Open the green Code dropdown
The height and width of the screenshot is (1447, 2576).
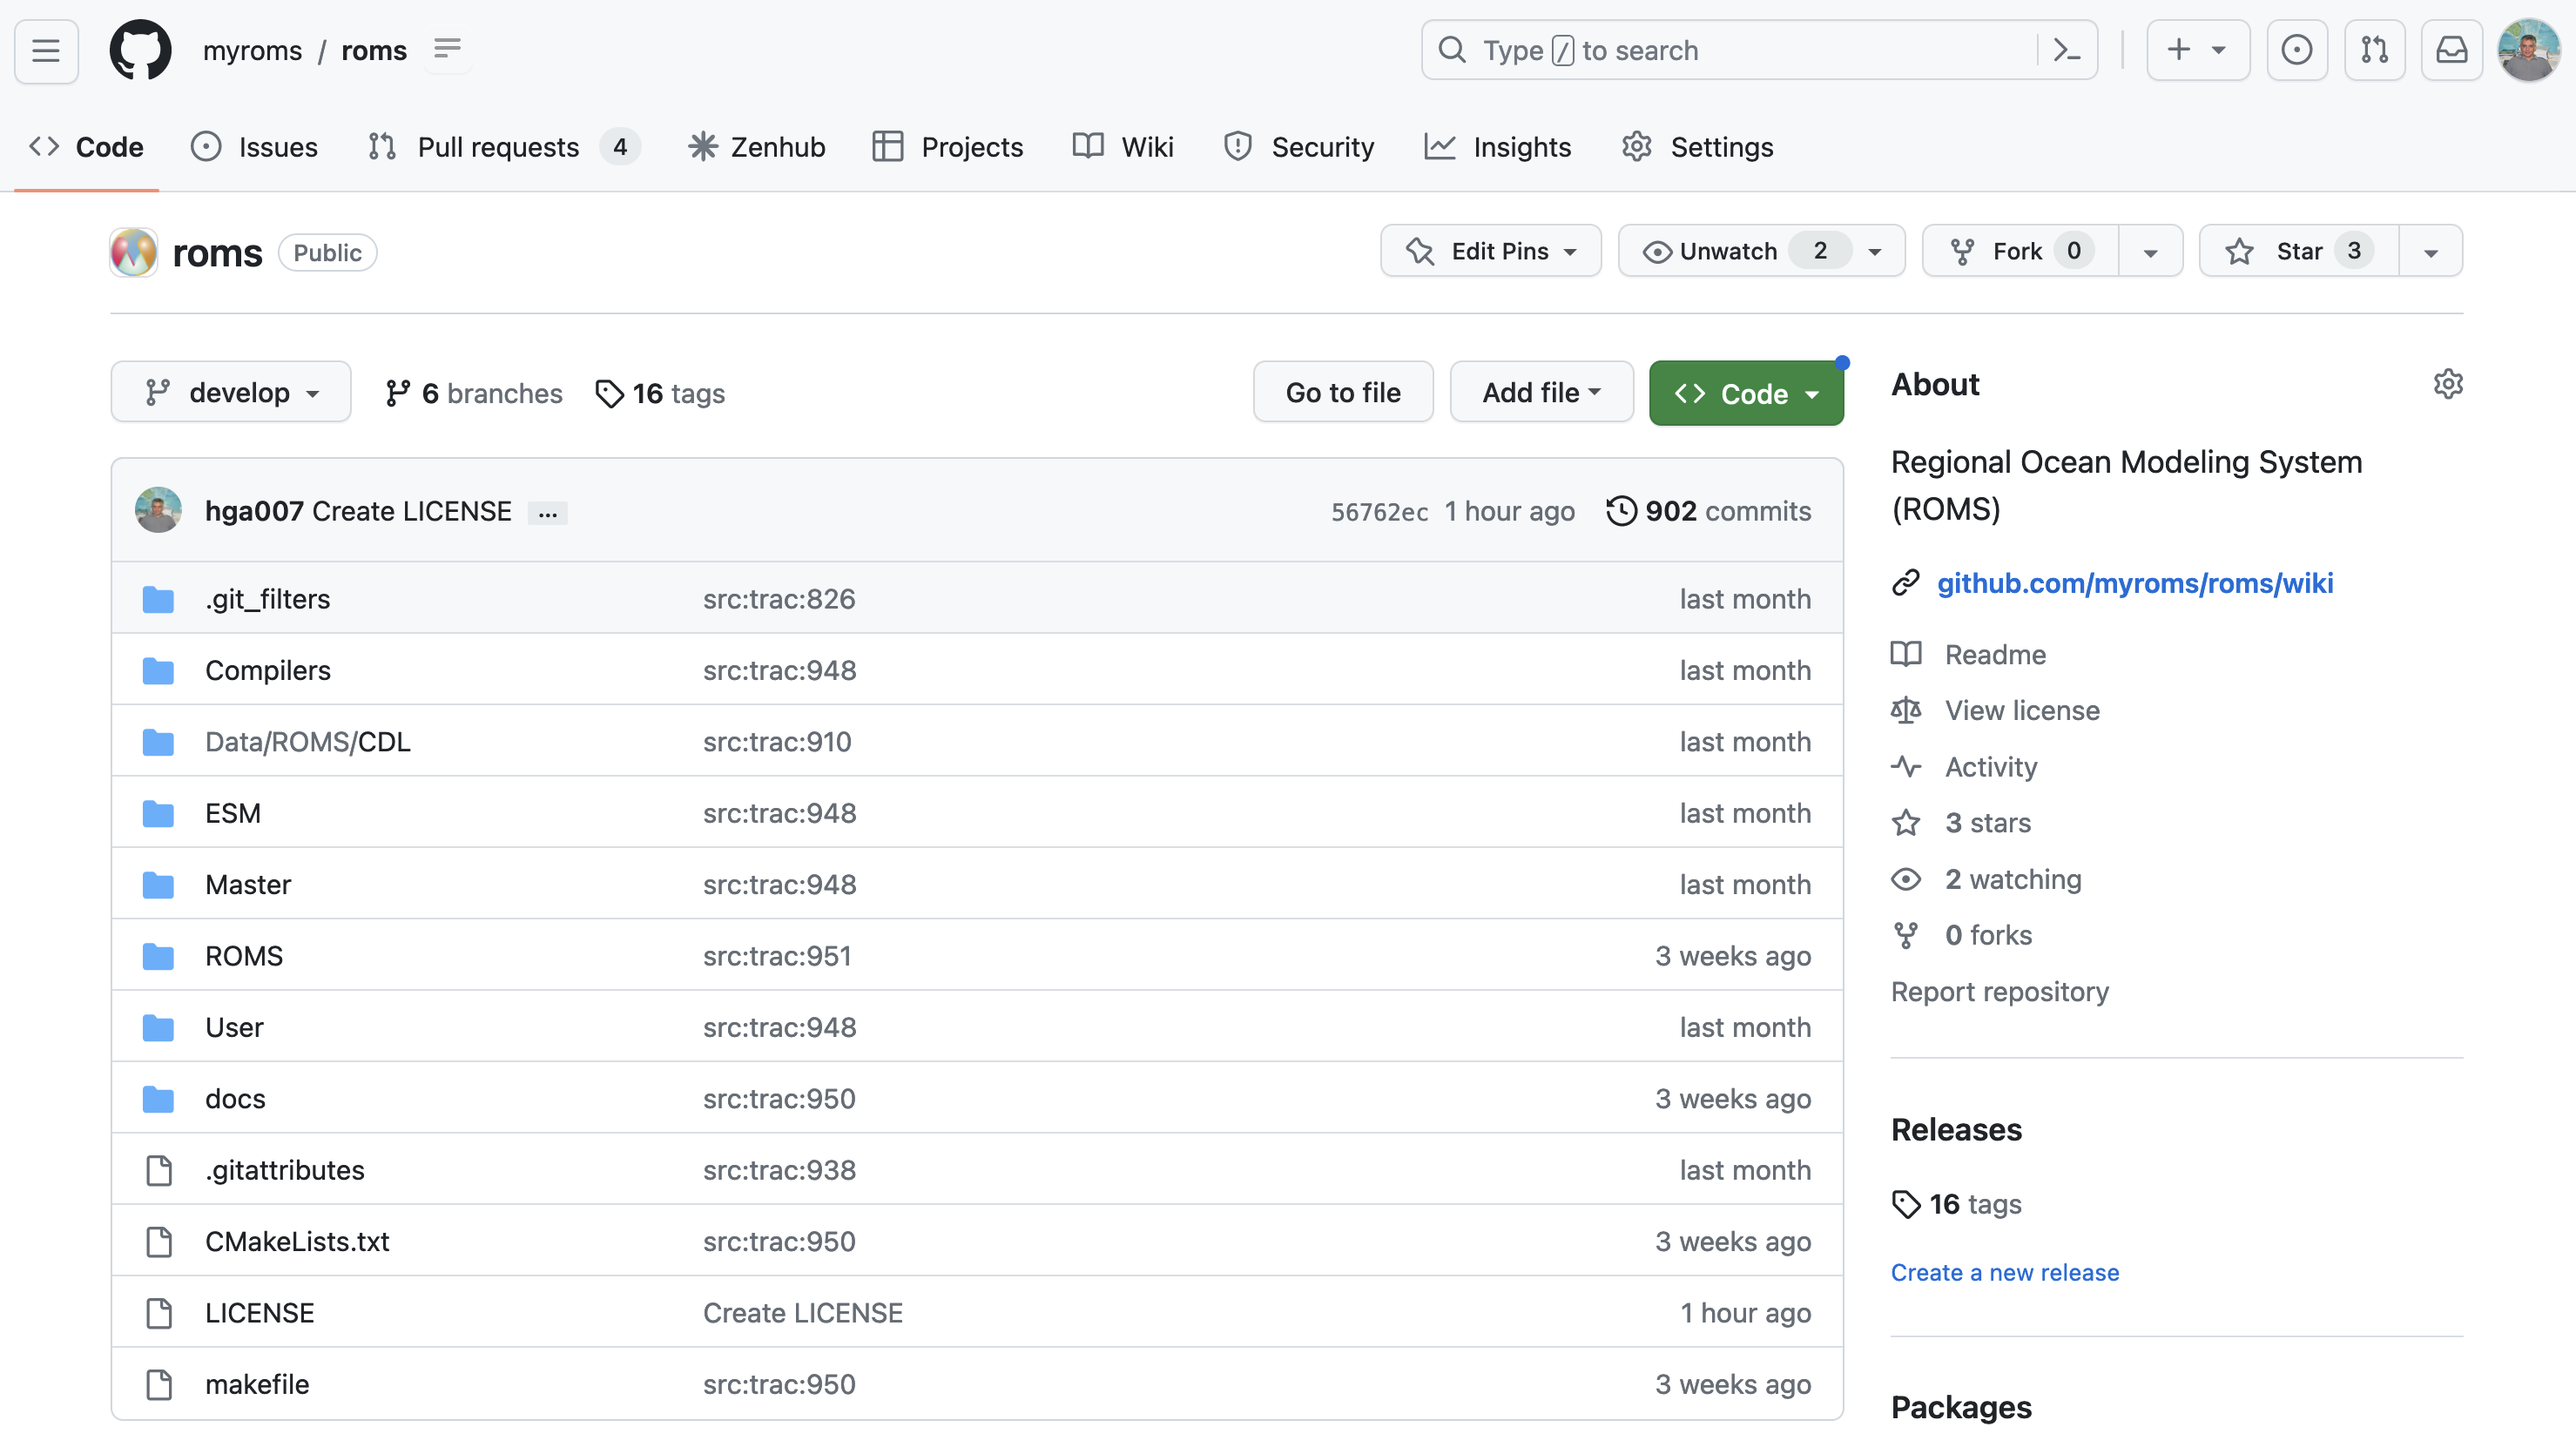point(1745,393)
